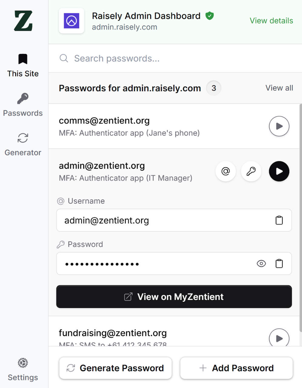Copy password with the key icon button
Viewport: 302px width, 388px height.
251,171
